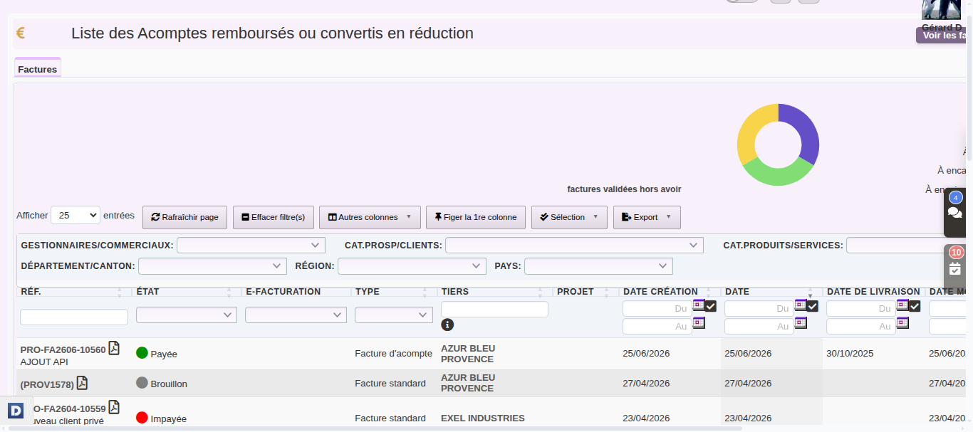This screenshot has width=973, height=432.
Task: Click the Effacer filtre(s) button
Action: (274, 217)
